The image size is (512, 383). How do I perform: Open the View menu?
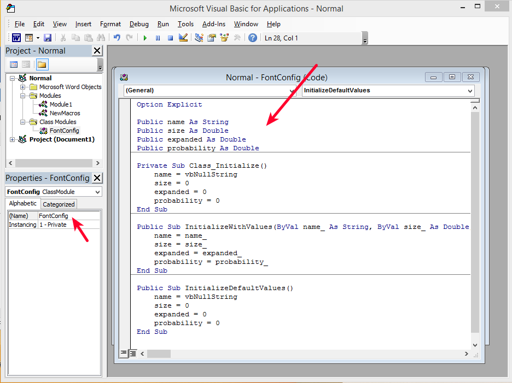tap(60, 24)
